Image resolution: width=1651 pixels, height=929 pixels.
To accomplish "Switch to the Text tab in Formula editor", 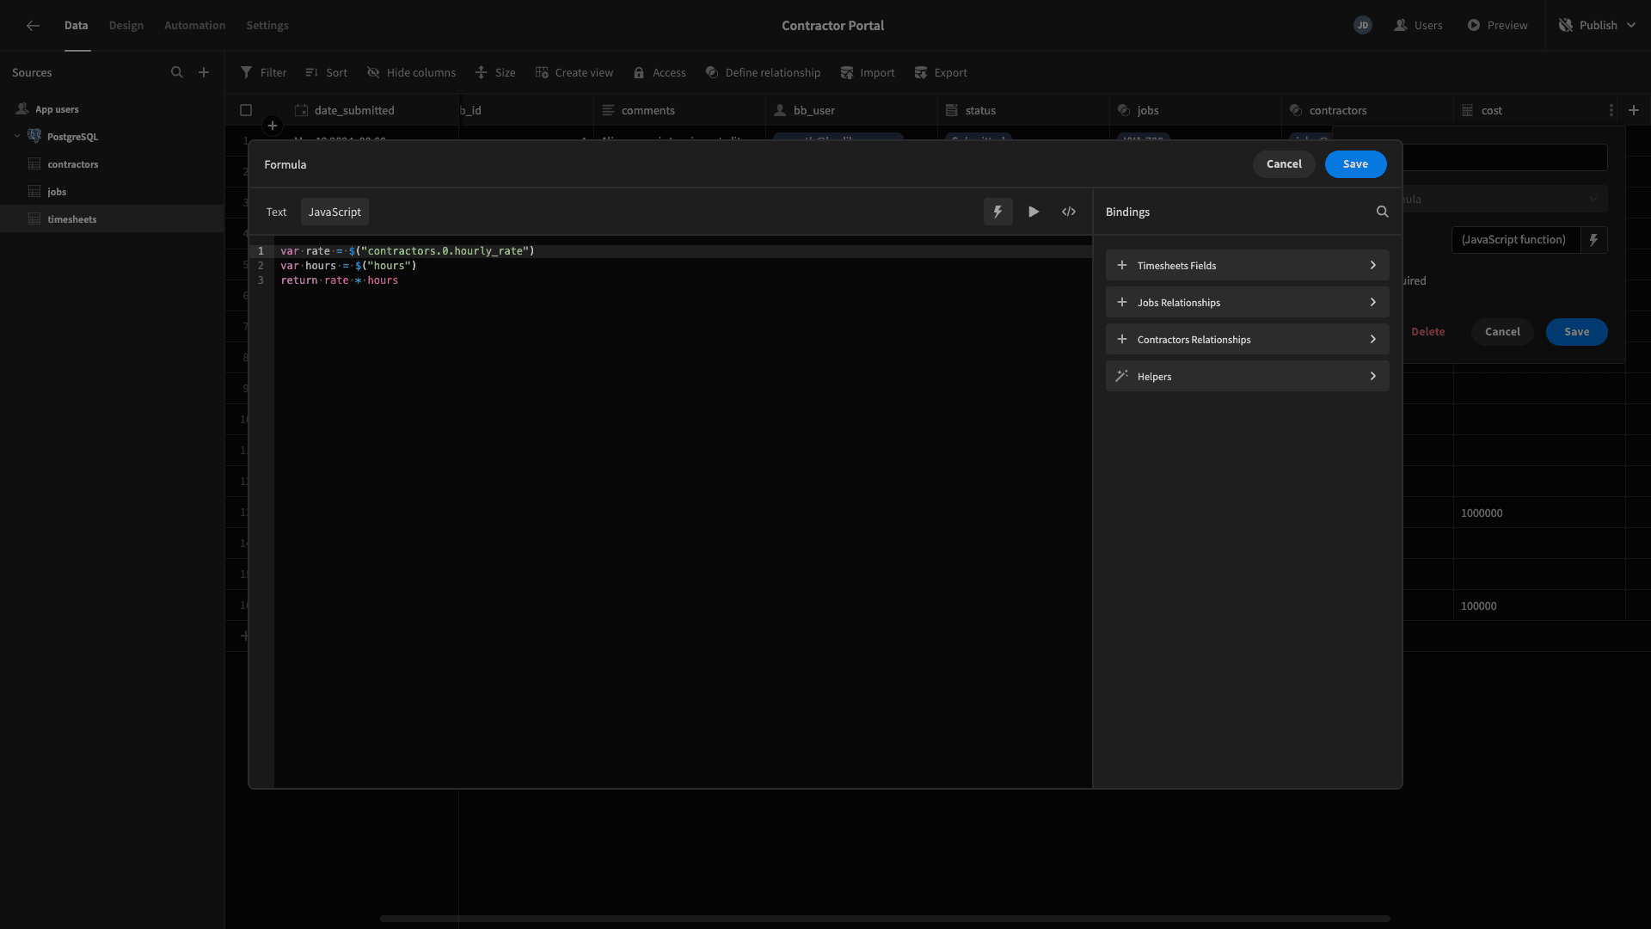I will 275,212.
